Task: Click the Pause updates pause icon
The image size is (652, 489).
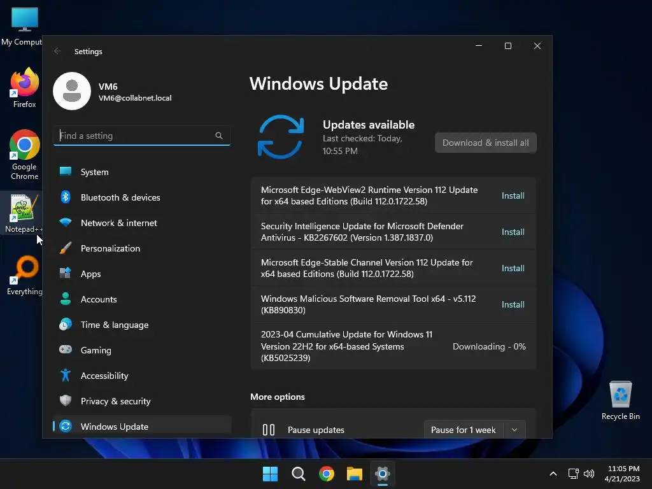Action: [x=269, y=430]
